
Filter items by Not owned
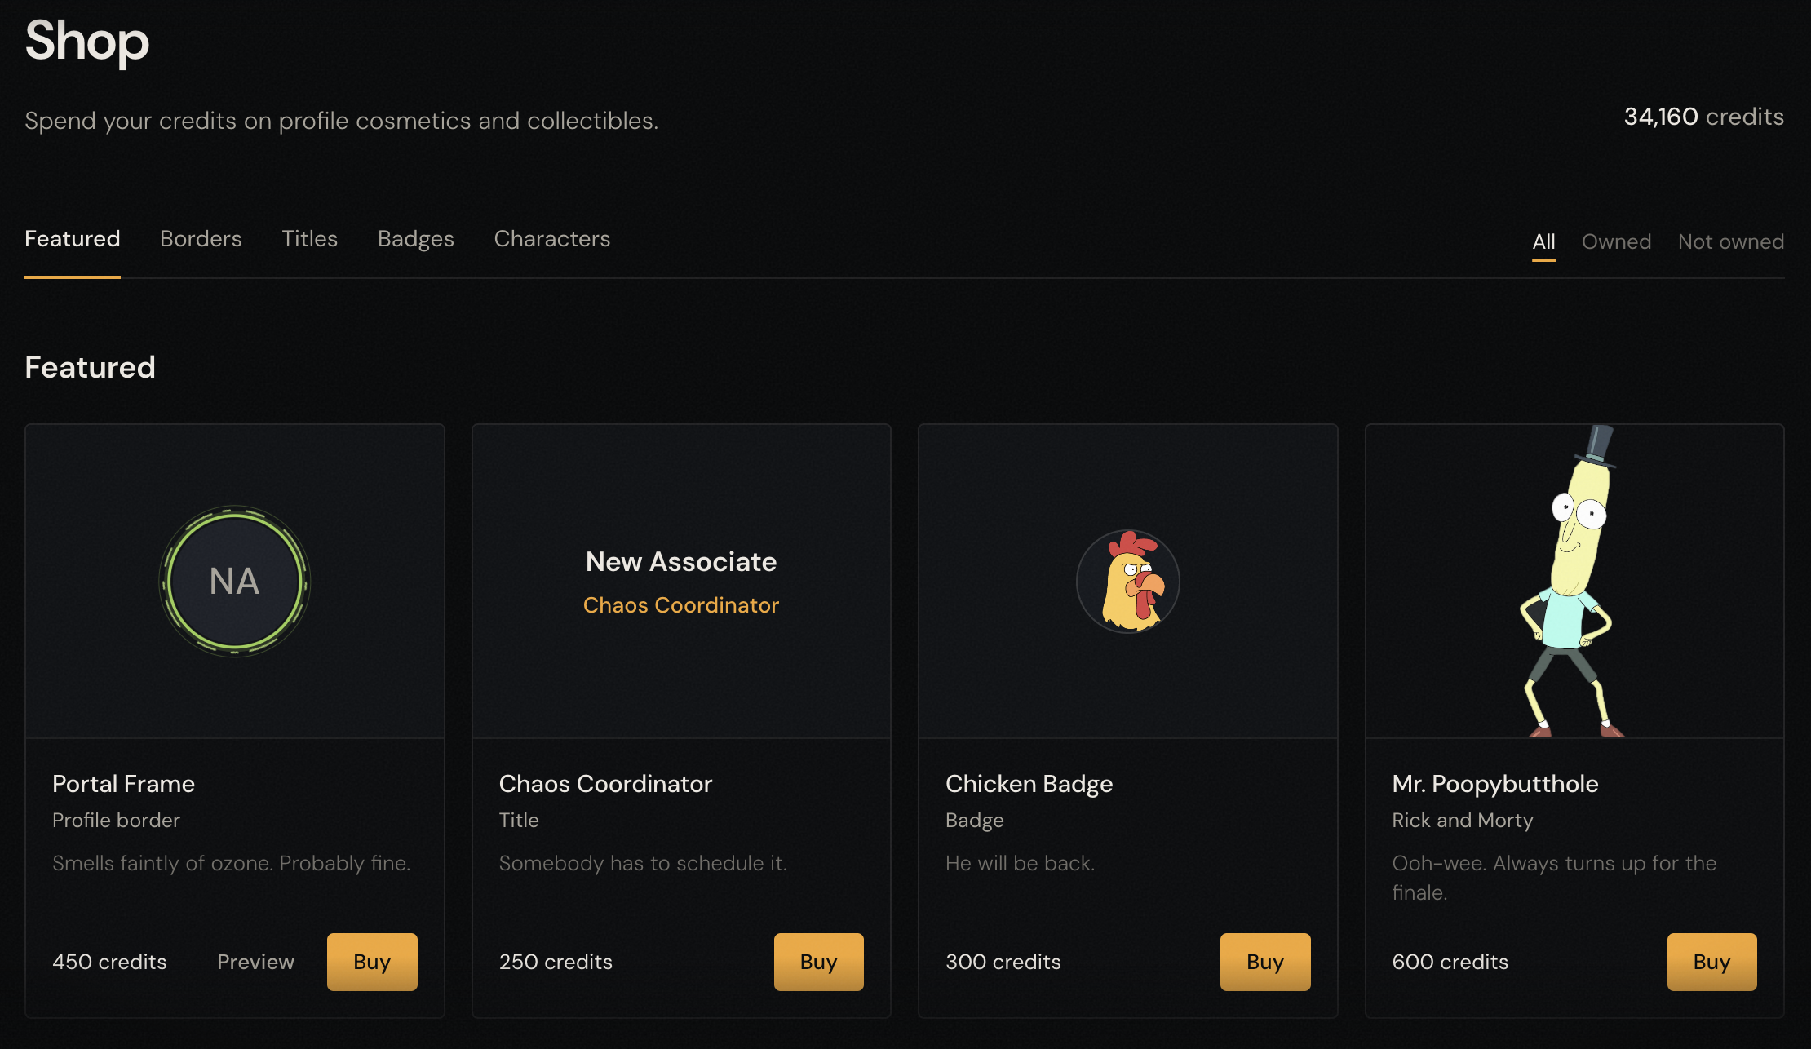(x=1731, y=241)
